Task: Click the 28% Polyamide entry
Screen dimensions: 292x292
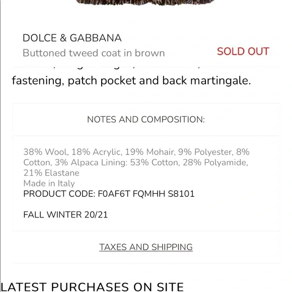Action: 215,163
